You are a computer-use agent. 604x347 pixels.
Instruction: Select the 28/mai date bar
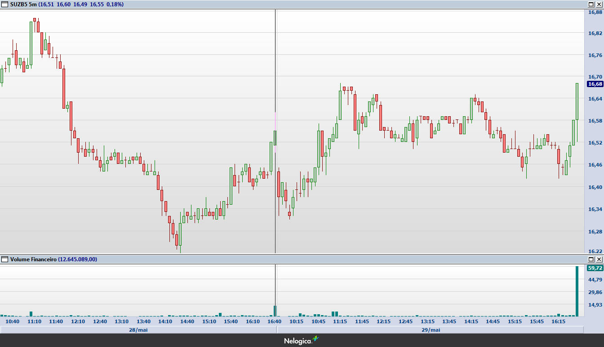coord(138,329)
